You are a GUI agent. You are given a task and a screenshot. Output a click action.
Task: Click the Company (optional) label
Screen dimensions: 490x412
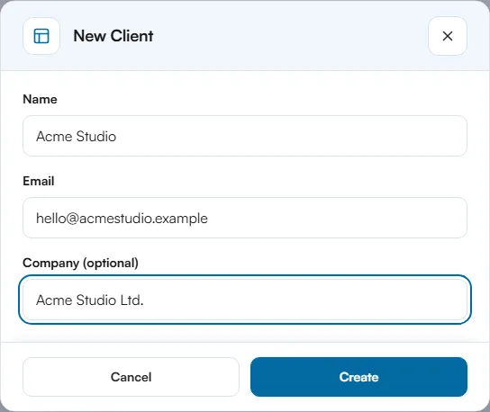(81, 263)
